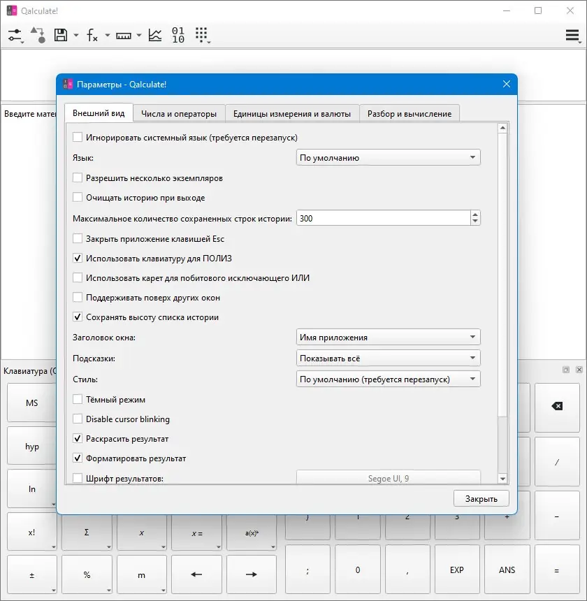Open the functions fx icon
This screenshot has height=601, width=587.
pyautogui.click(x=92, y=35)
